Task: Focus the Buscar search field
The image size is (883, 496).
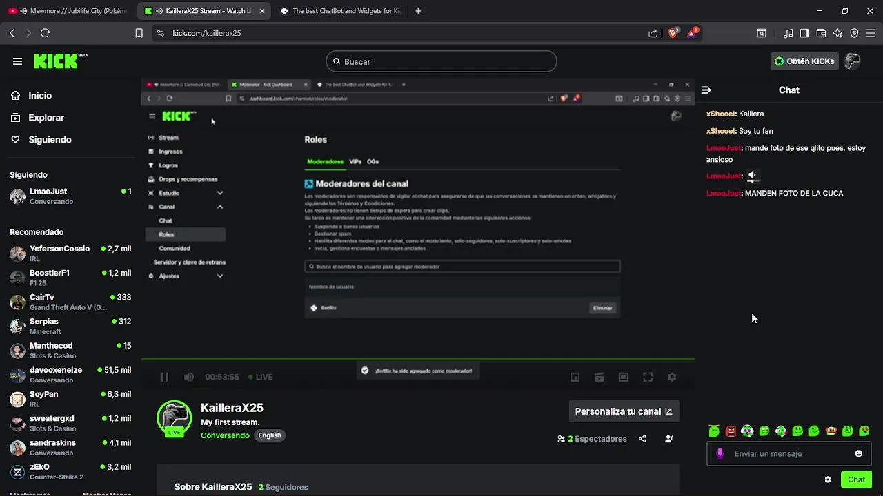Action: 441,61
